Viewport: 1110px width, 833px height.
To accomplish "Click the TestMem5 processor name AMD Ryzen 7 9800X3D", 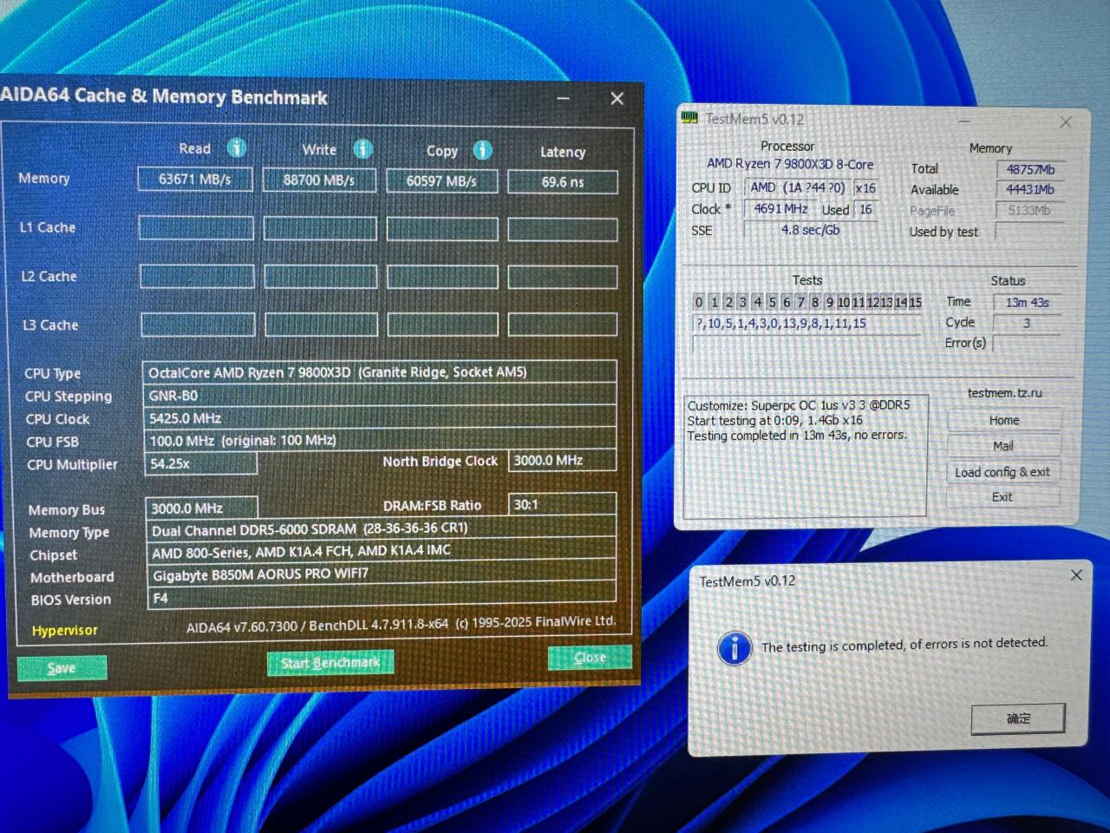I will pos(790,164).
